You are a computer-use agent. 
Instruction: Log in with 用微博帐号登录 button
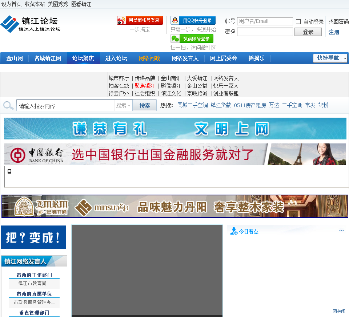[x=140, y=20]
